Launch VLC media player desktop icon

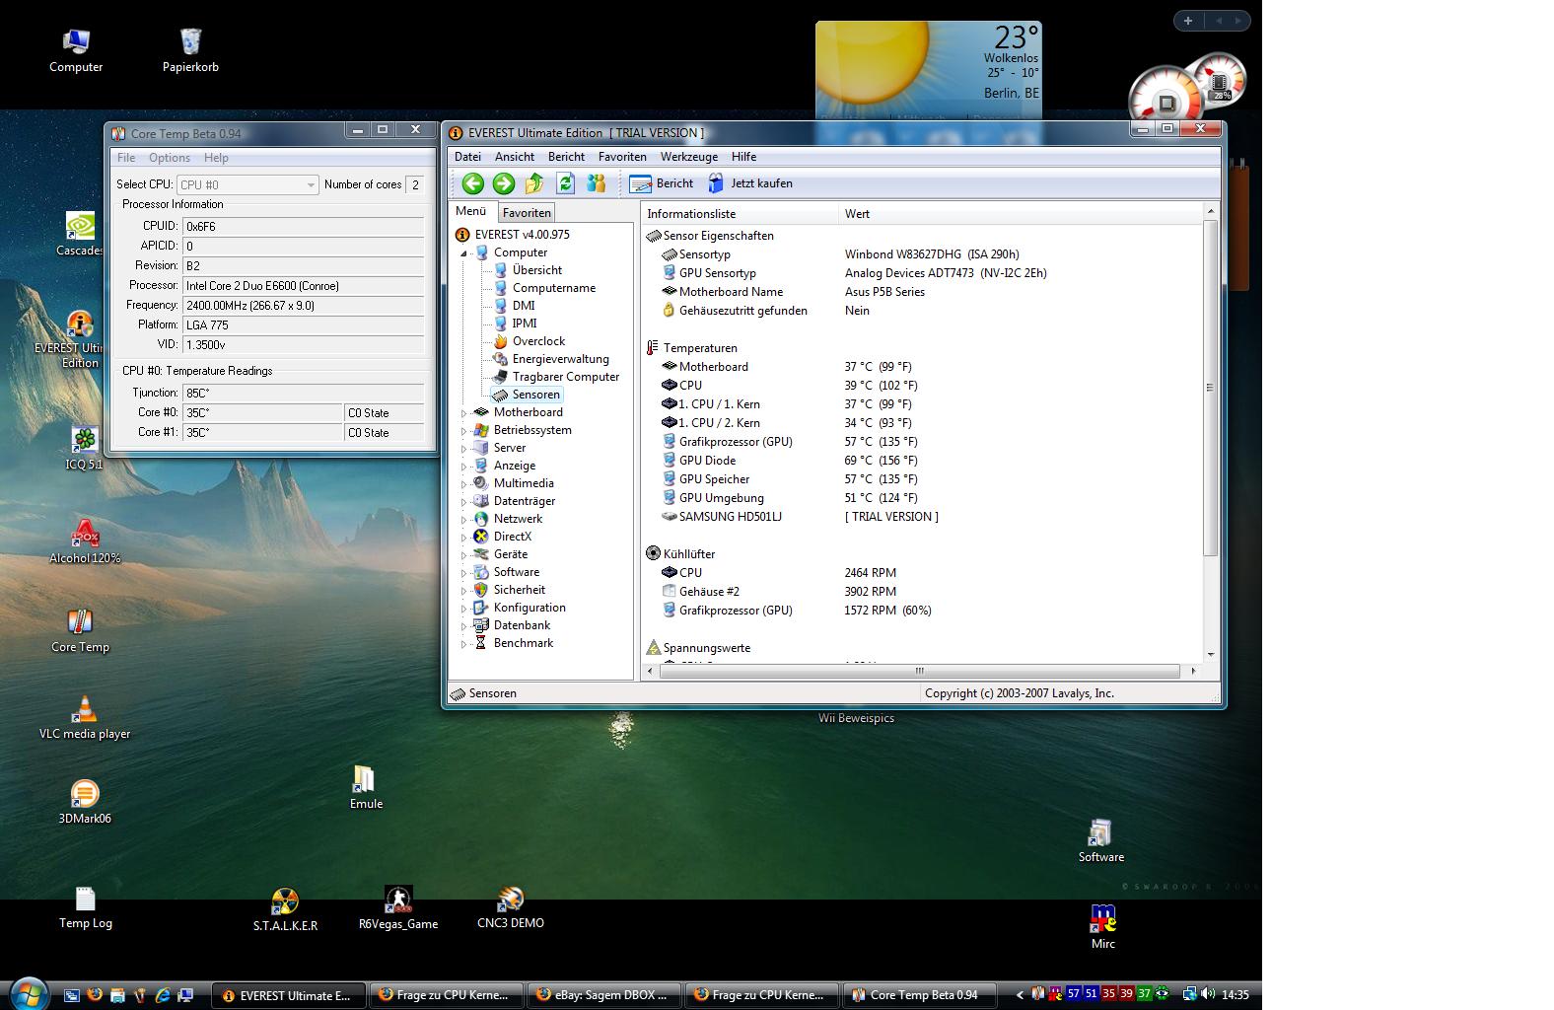[85, 717]
